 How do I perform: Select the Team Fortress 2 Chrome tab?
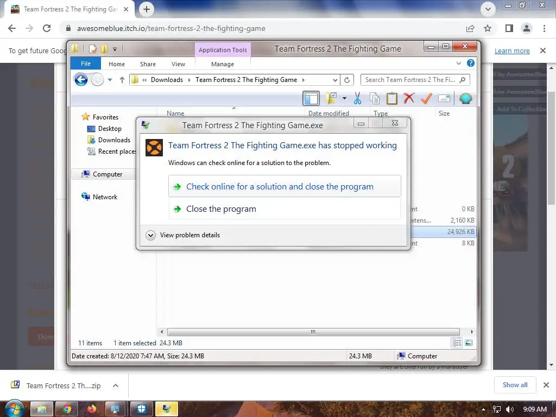coord(69,9)
